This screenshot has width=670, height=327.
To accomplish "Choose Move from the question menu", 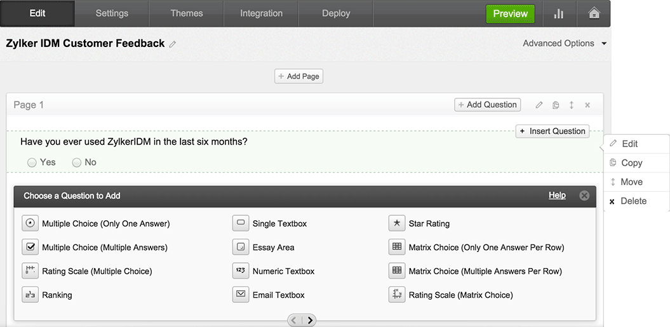I will coord(637,182).
